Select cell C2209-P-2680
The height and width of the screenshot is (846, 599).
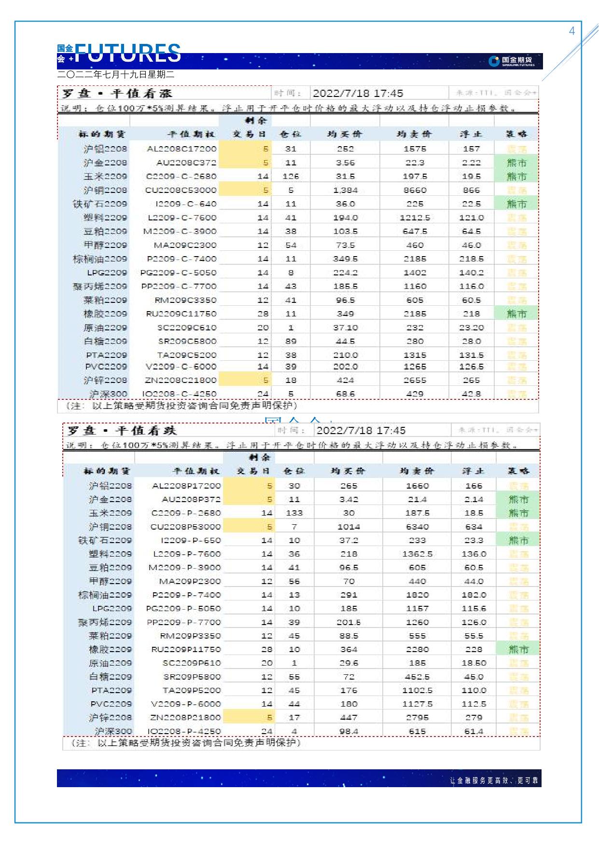(186, 513)
